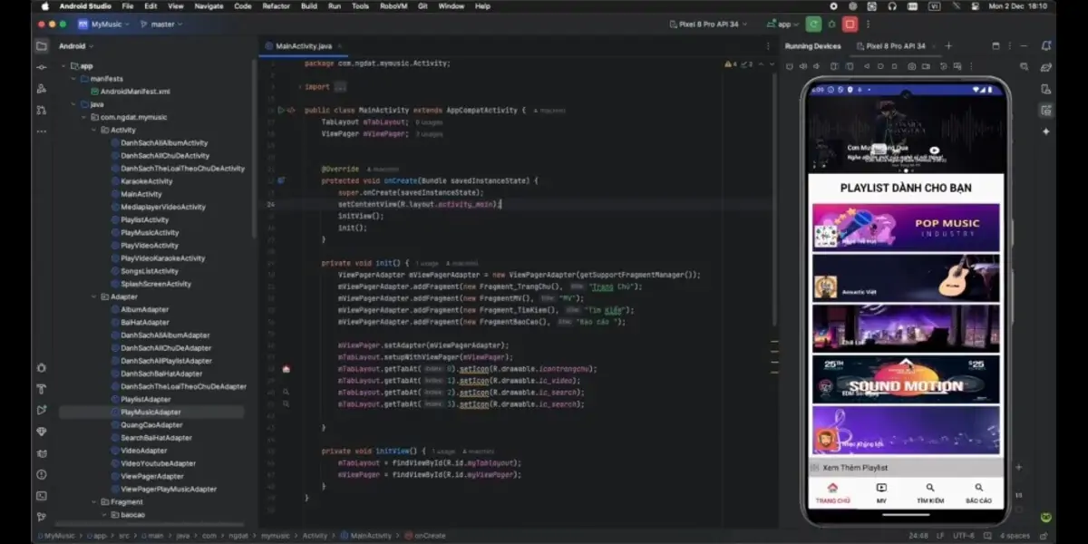
Task: Tap the TÌM KIẾM tab in the app
Action: tap(930, 493)
